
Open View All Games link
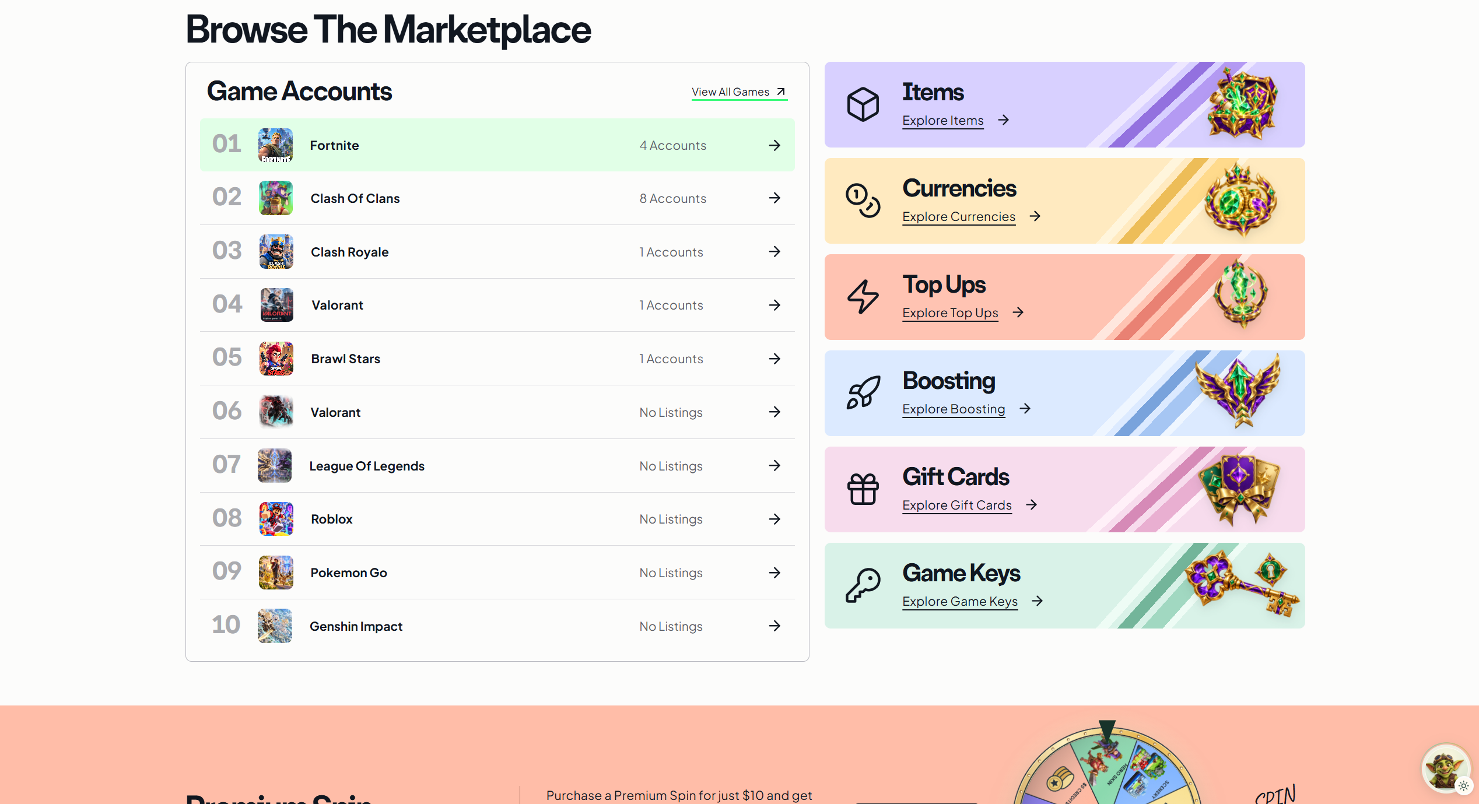tap(739, 92)
